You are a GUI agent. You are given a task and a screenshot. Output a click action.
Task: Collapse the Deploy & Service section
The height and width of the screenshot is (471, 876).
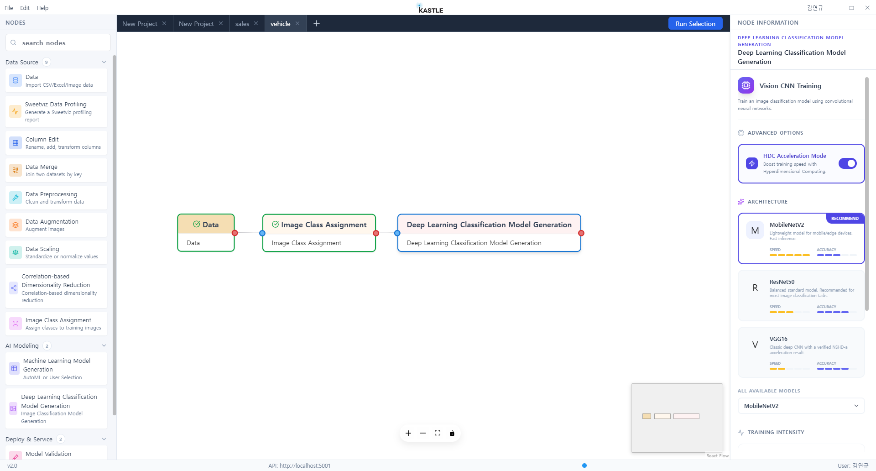point(104,439)
